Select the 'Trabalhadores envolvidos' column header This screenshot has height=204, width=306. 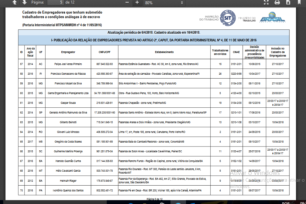click(x=220, y=52)
